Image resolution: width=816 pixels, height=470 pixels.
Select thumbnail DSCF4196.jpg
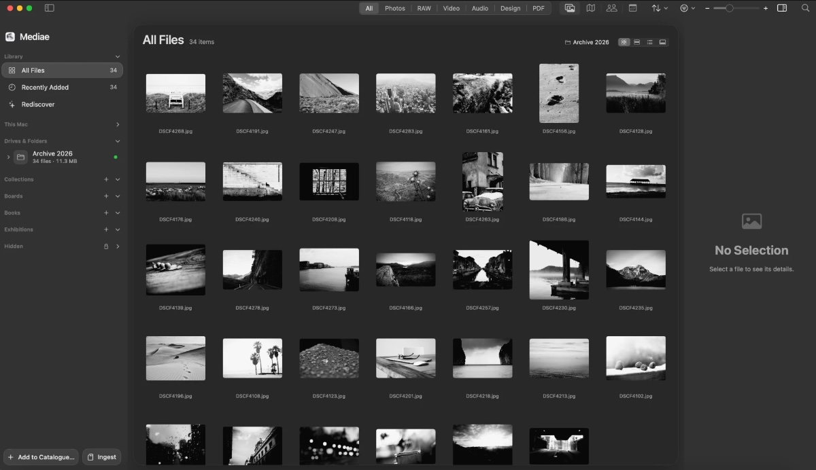(175, 358)
